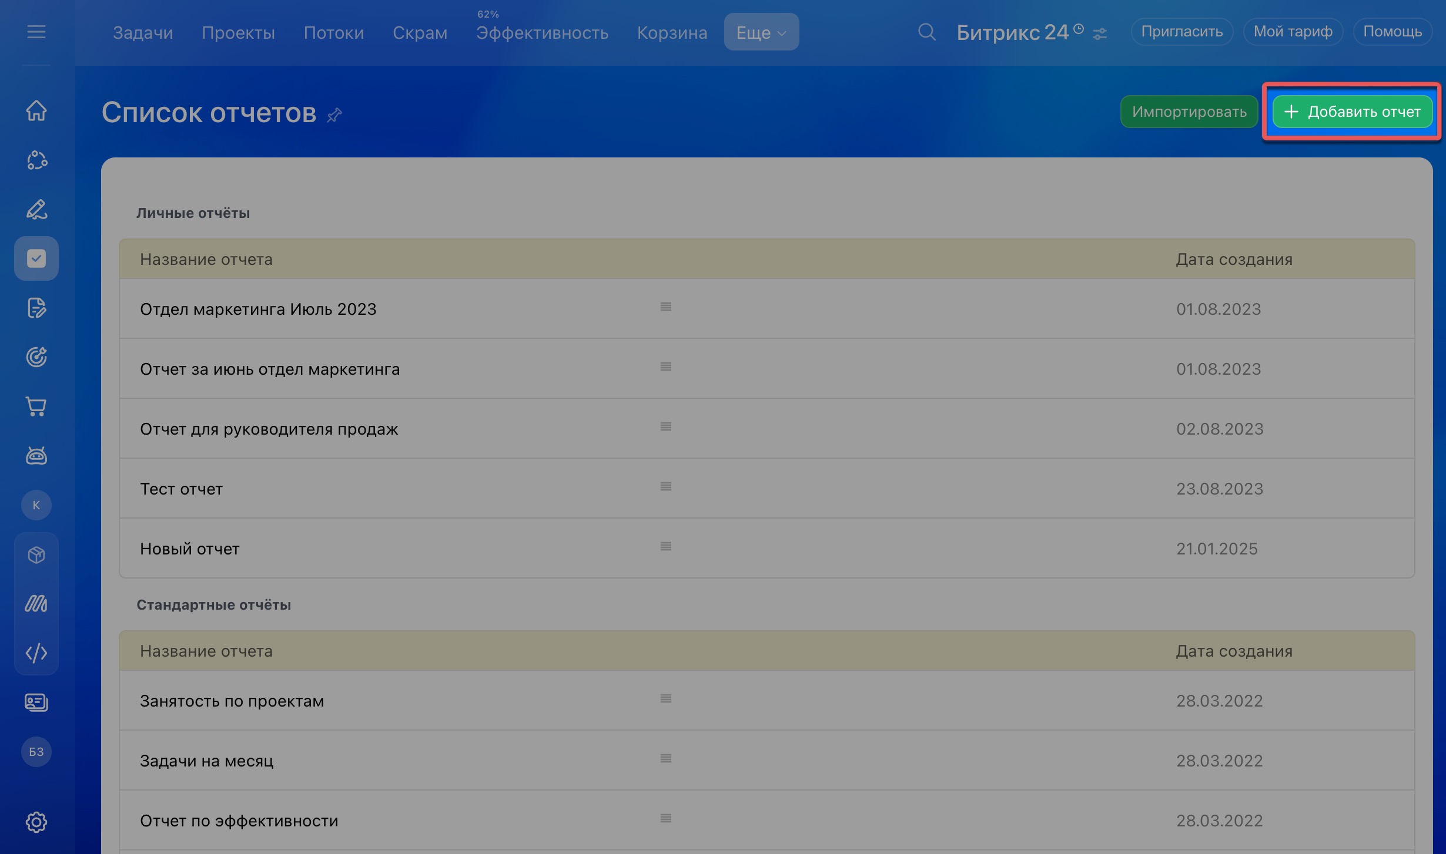This screenshot has width=1446, height=854.
Task: Open the actions menu for Тест отчет
Action: coord(665,486)
